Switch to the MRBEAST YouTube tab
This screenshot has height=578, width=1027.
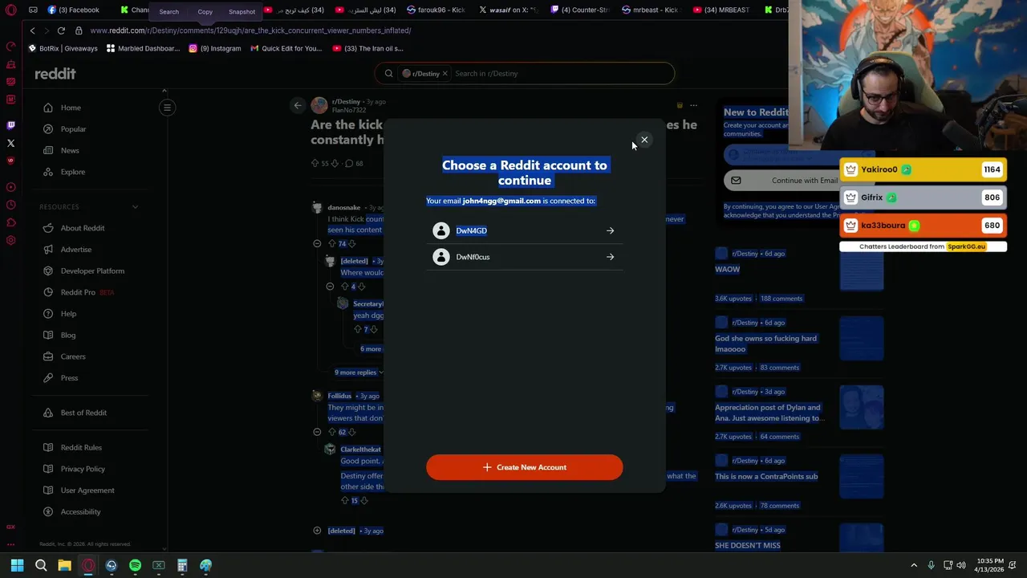tap(721, 10)
